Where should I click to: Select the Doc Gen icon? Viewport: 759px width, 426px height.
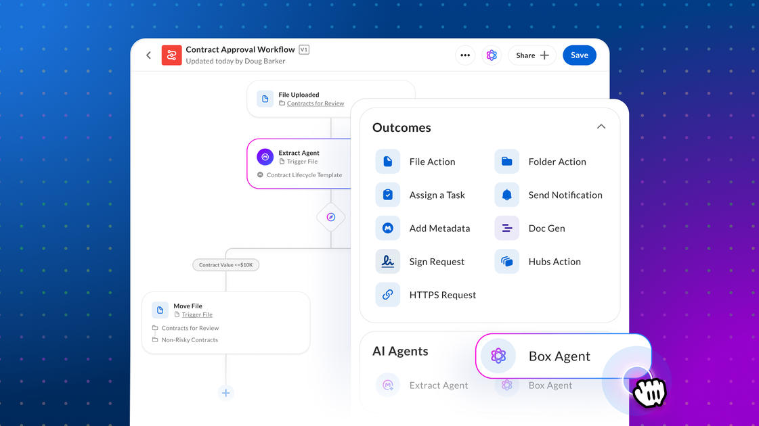(x=507, y=229)
